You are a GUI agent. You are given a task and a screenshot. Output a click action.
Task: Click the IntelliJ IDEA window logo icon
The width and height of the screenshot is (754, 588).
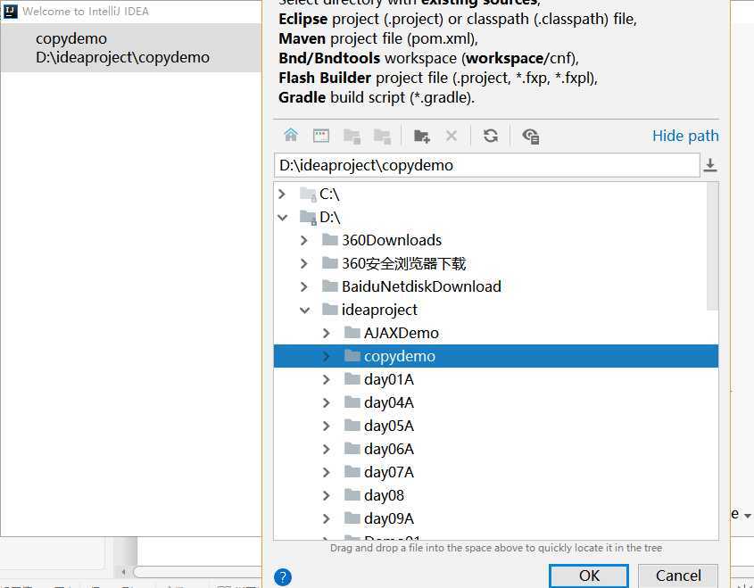pyautogui.click(x=11, y=11)
